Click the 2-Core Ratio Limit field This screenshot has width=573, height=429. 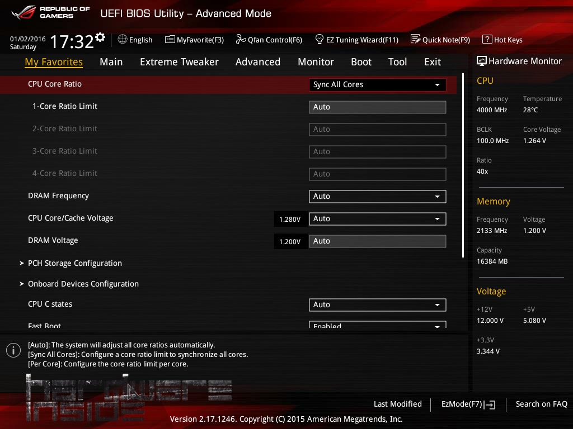pos(378,129)
